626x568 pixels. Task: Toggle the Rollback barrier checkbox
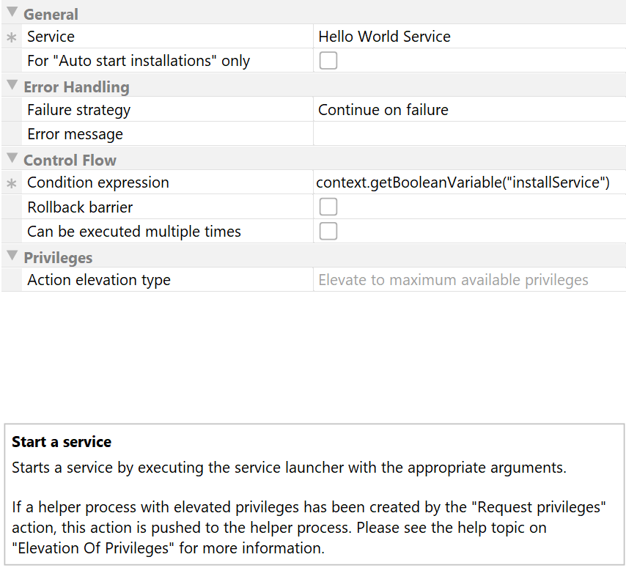pyautogui.click(x=328, y=207)
